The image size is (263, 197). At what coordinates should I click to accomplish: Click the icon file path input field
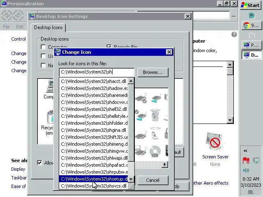[x=97, y=72]
